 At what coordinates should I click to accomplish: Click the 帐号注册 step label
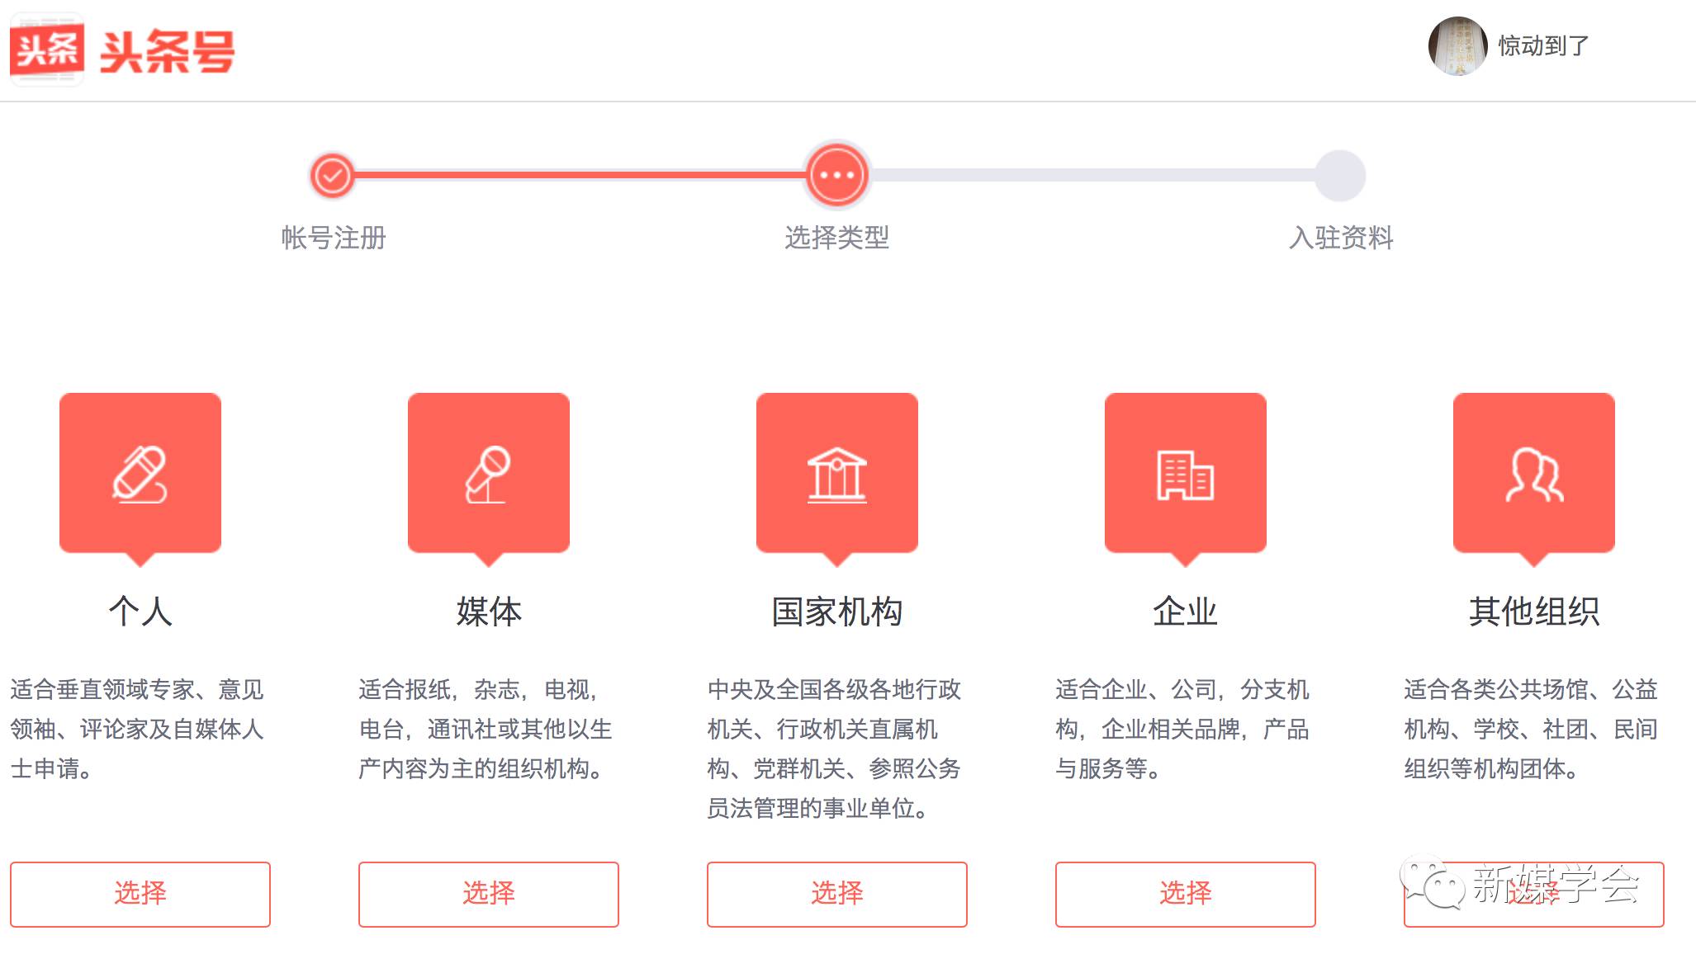coord(334,238)
